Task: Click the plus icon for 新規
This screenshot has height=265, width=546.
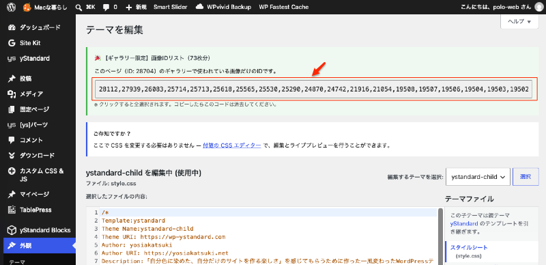Action: [x=128, y=7]
